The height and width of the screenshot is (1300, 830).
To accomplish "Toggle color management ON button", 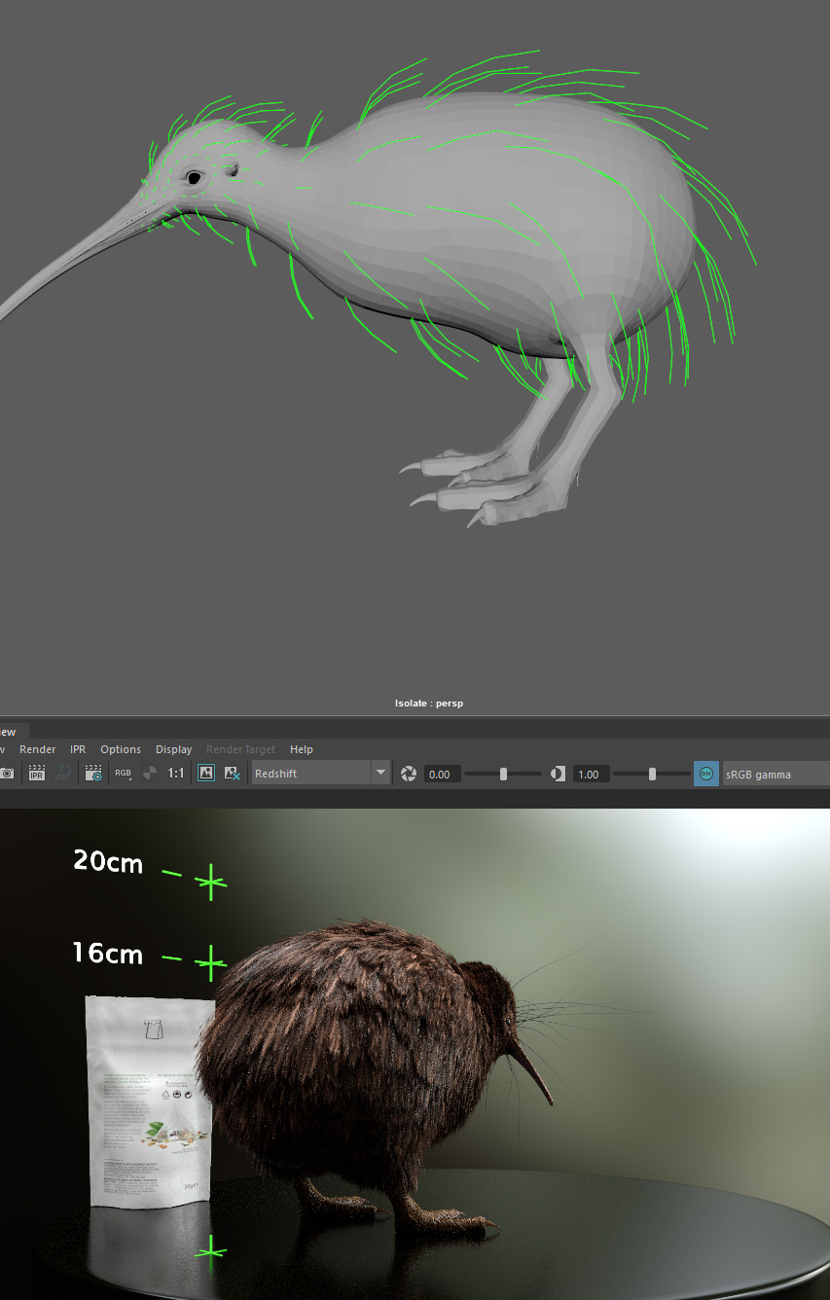I will (706, 774).
